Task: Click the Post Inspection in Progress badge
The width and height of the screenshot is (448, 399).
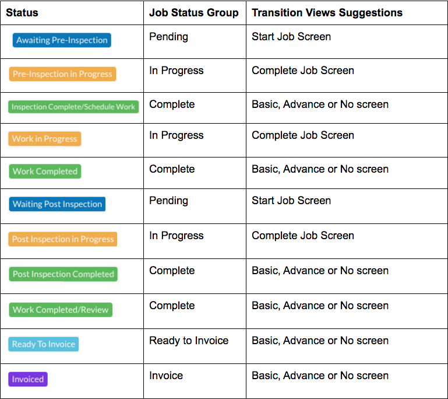Action: click(63, 239)
